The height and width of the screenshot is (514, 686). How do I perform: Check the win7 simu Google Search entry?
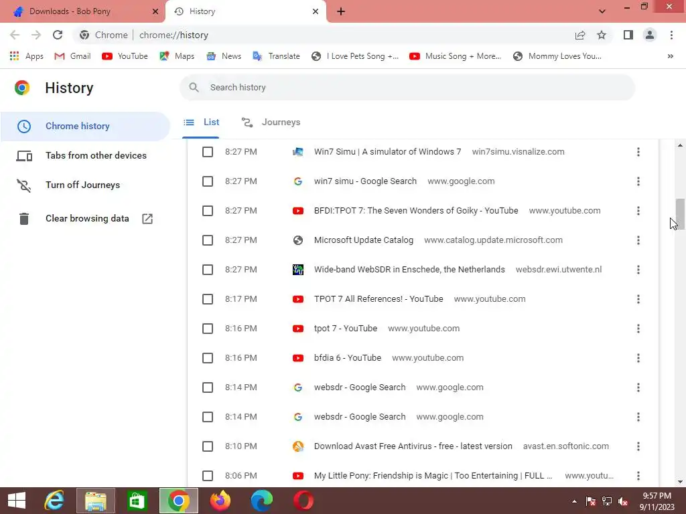coord(208,181)
